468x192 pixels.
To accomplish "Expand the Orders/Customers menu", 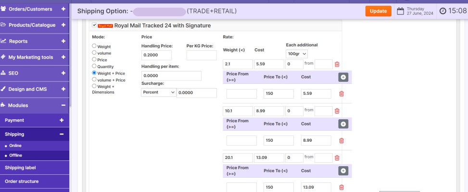I will tap(63, 9).
